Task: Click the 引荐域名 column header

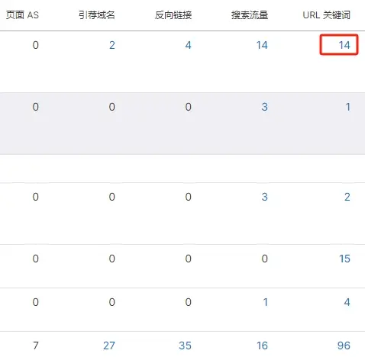Action: [x=97, y=15]
